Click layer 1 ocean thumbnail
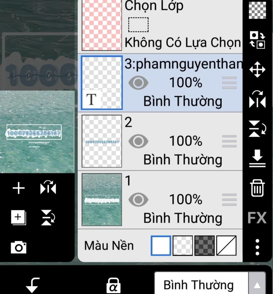 coord(102,200)
